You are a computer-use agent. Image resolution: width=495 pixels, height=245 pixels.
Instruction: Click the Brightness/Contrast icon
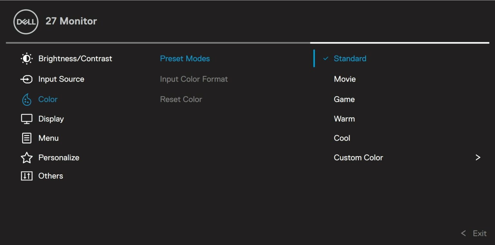click(27, 58)
